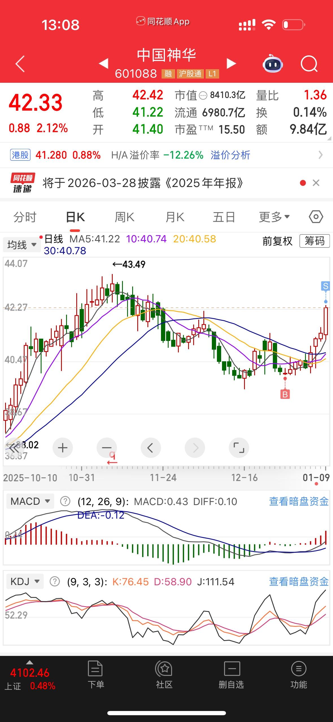The width and height of the screenshot is (333, 722).
Task: Tap the S sell marker on chart
Action: point(326,286)
